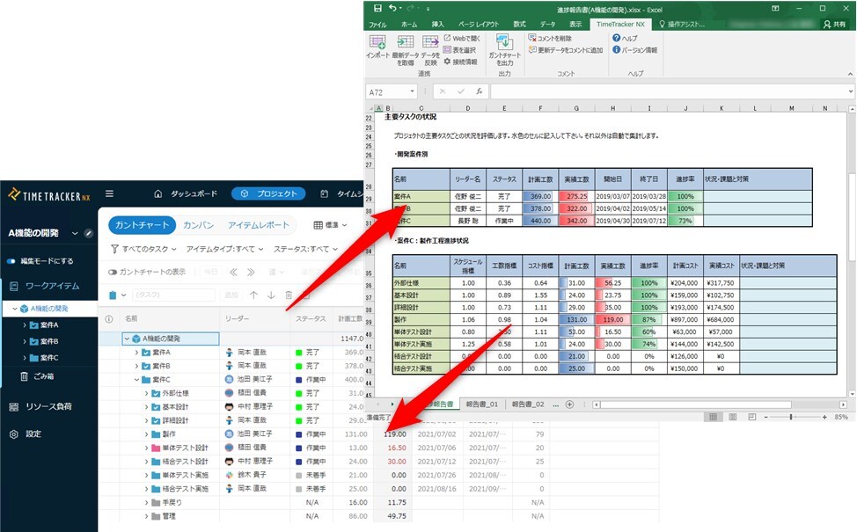Click the Output Gantt chart (ガントチャートを出力) icon
The height and width of the screenshot is (532, 857).
click(504, 49)
